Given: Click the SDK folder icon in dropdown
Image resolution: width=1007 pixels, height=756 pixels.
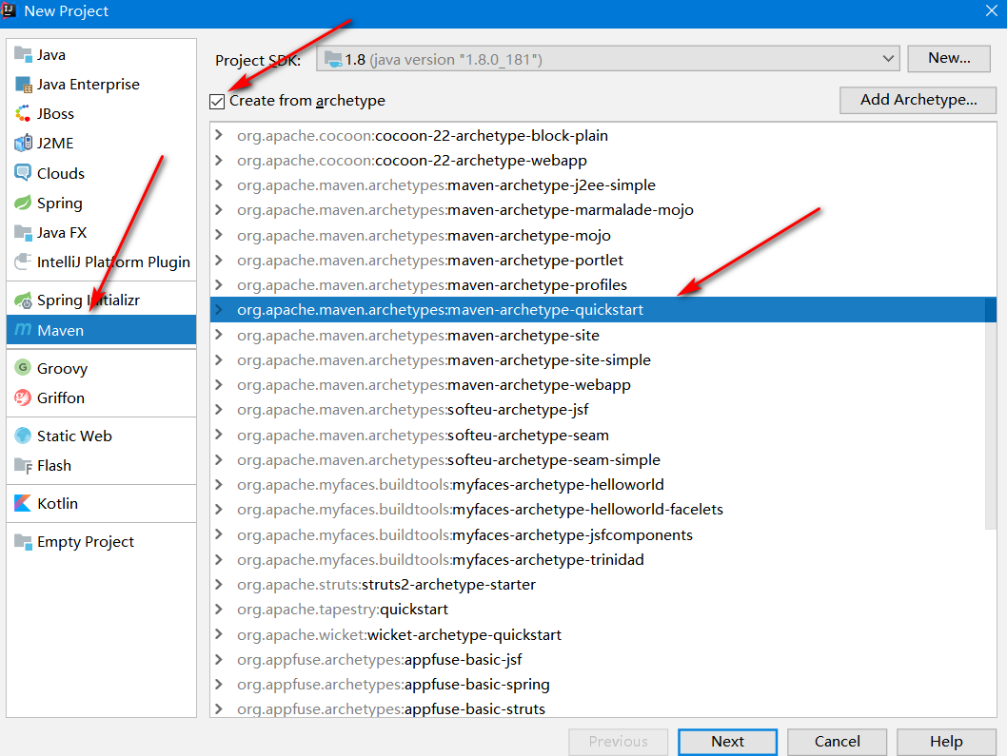Looking at the screenshot, I should [333, 59].
